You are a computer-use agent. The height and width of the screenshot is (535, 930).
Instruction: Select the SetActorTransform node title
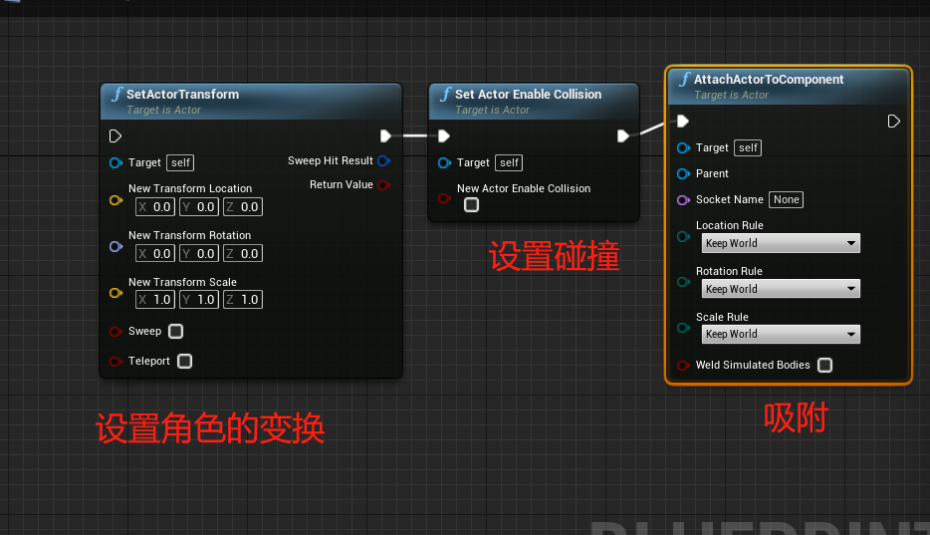click(182, 95)
